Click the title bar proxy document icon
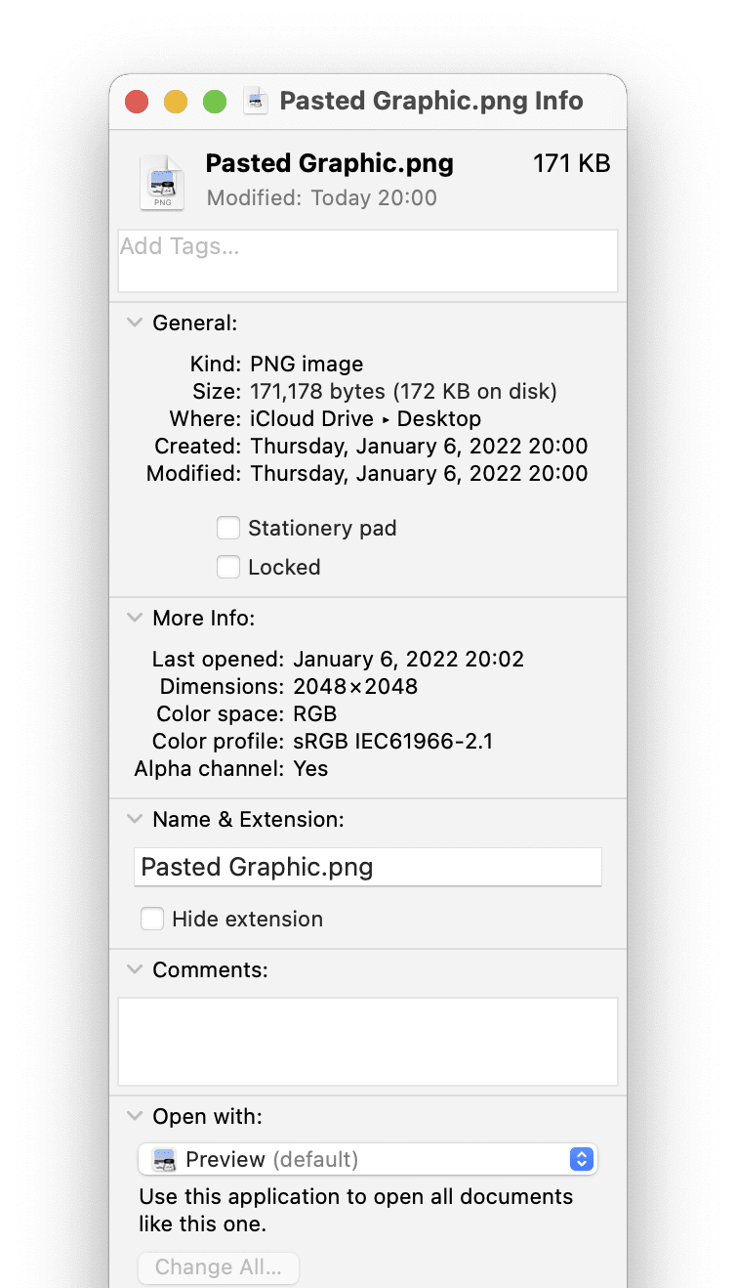 (256, 101)
